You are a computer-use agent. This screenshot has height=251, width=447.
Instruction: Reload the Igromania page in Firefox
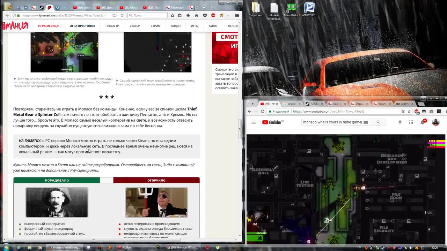122,15
